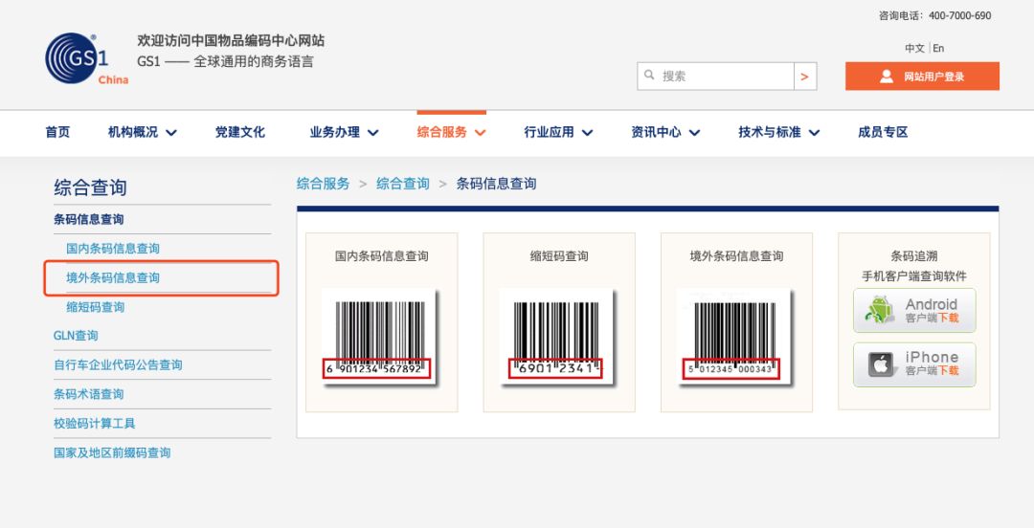Select 境外条码信息查询 in the sidebar

click(x=113, y=278)
